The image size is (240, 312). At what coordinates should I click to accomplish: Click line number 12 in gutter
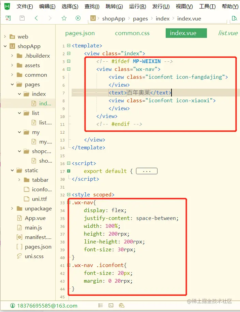click(62, 132)
